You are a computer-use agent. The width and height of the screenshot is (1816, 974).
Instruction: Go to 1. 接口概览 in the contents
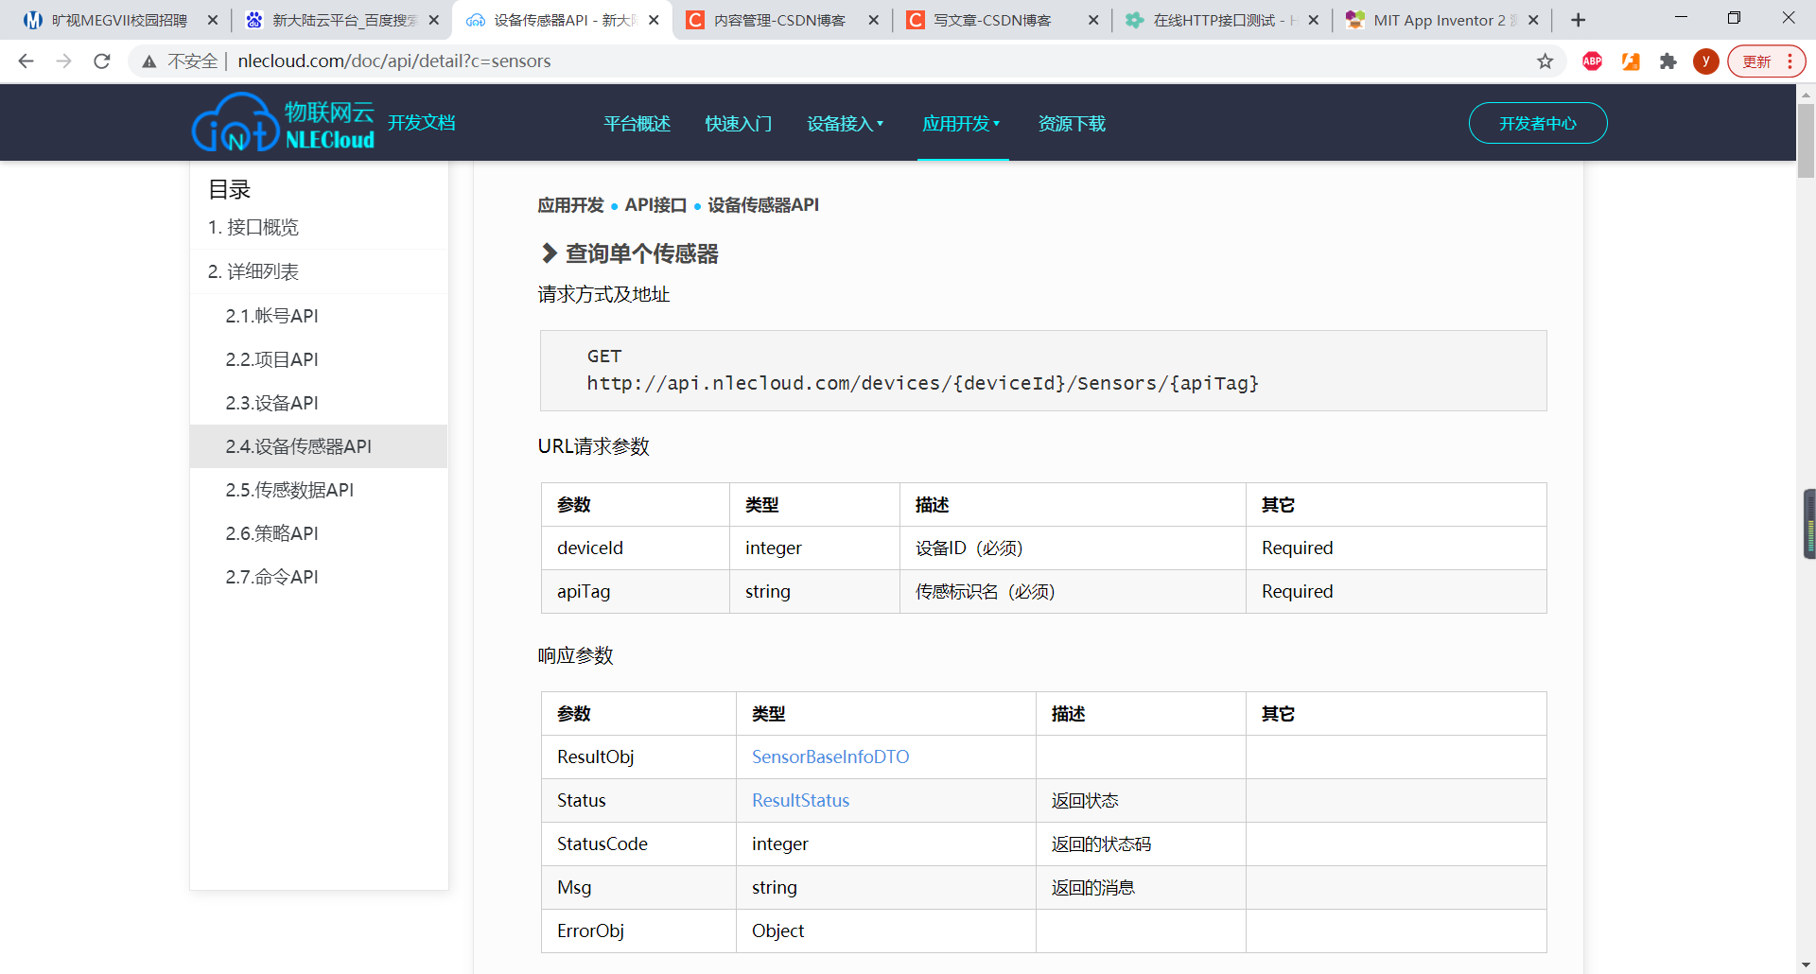click(253, 228)
